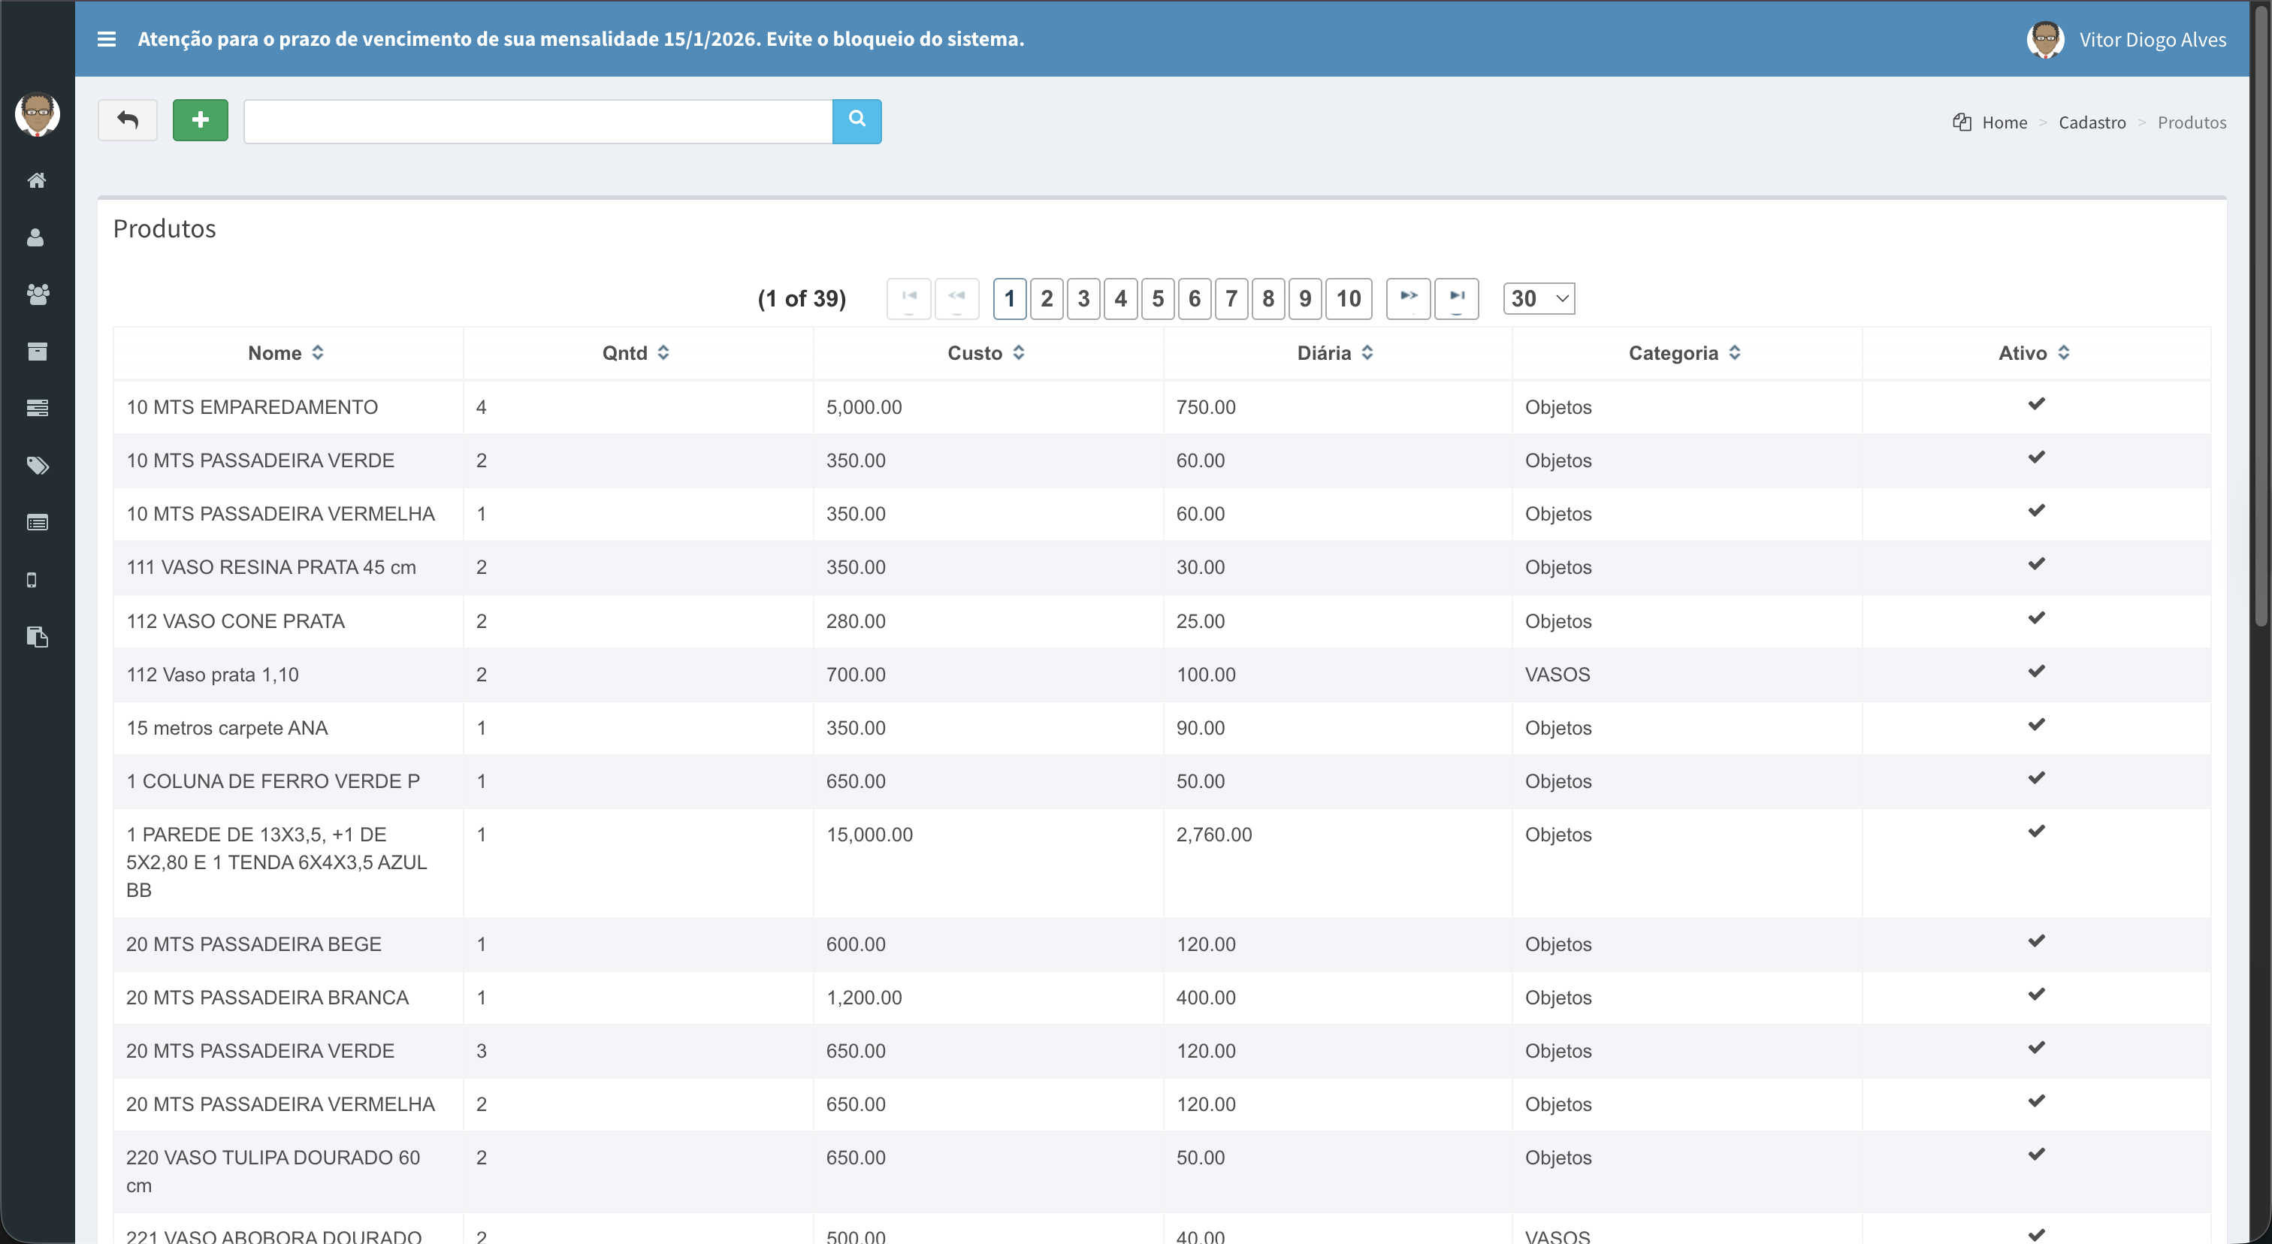Screen dimensions: 2272x1244
Task: Click the header avatar next to Vitor Diogo Alves
Action: (2044, 40)
